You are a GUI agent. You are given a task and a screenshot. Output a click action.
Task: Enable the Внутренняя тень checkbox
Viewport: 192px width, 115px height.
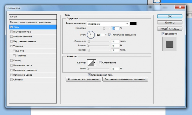(11, 32)
